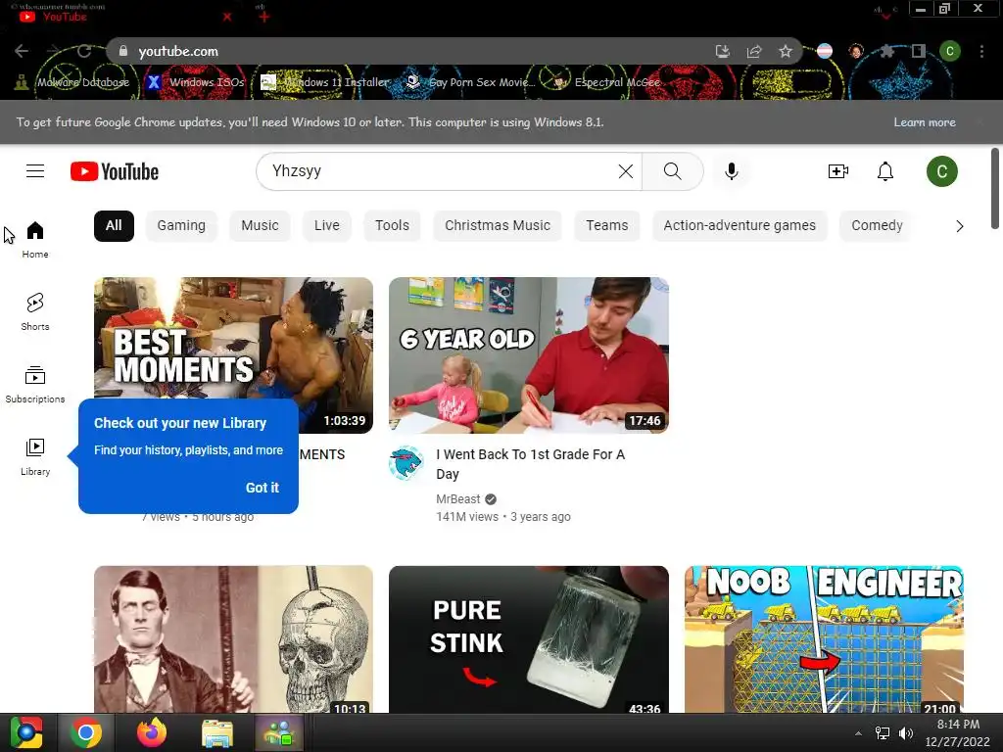
Task: Open the Malware Database bookmark
Action: pyautogui.click(x=72, y=82)
